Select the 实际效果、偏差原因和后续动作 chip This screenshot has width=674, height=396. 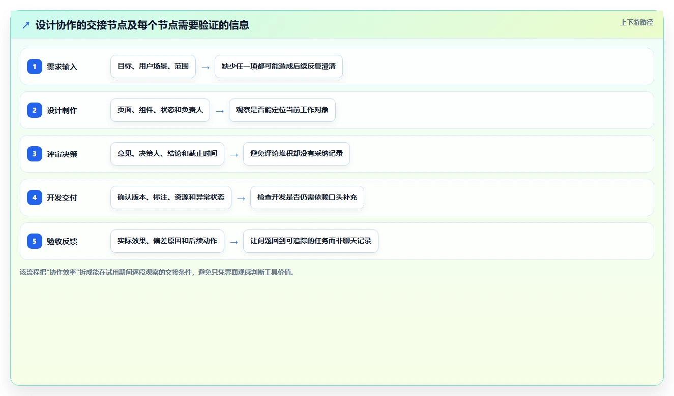tap(167, 241)
